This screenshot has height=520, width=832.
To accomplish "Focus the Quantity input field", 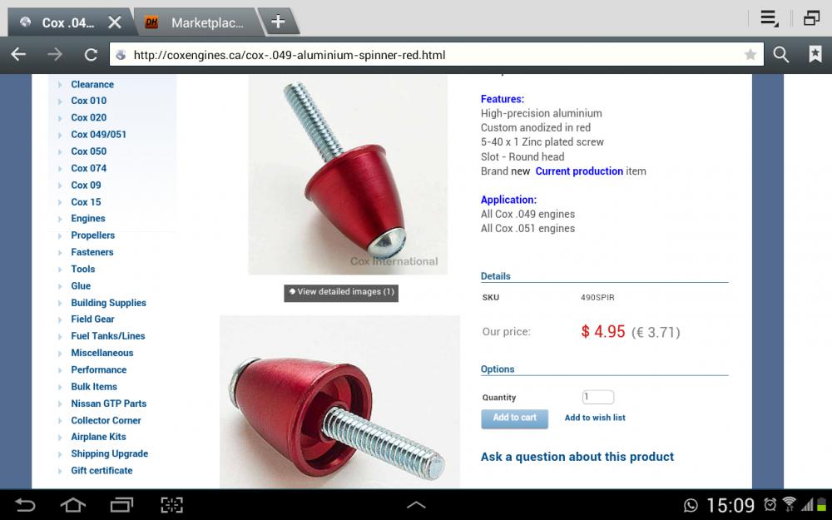I will click(x=598, y=397).
